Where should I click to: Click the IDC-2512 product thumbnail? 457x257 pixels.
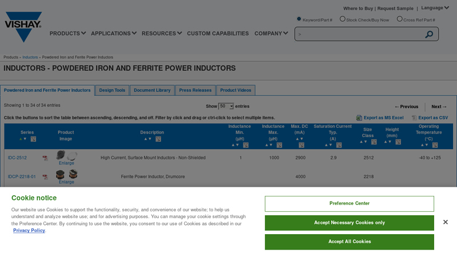[x=67, y=155]
